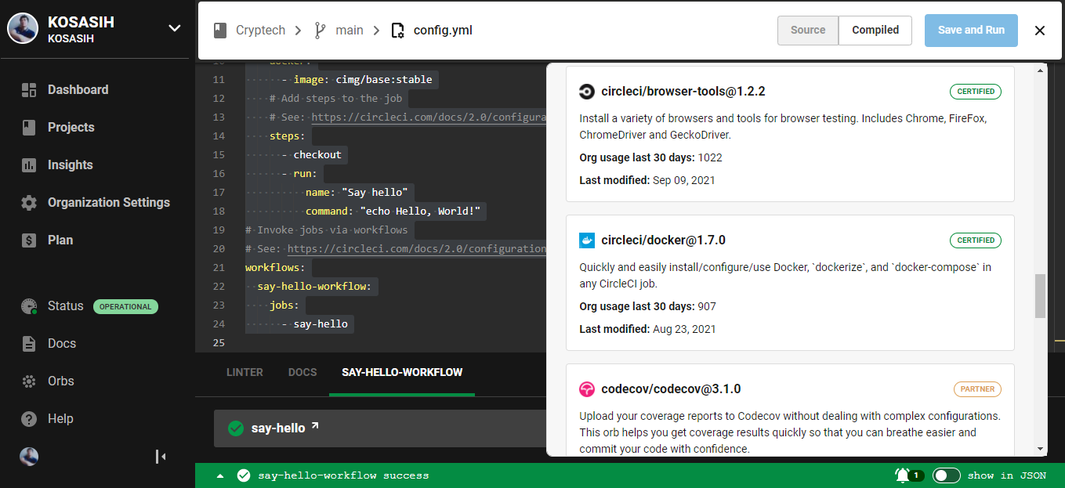Click the config.yml breadcrumb filename
Image resolution: width=1065 pixels, height=488 pixels.
pos(443,31)
